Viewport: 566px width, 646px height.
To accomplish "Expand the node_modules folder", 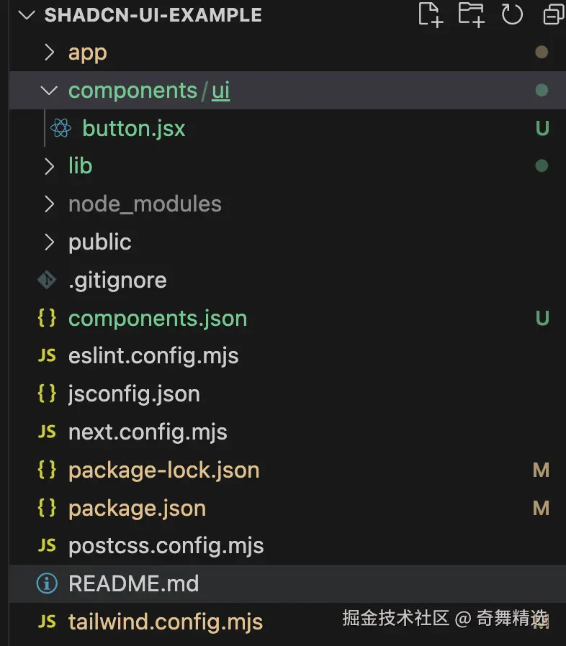I will tap(49, 204).
